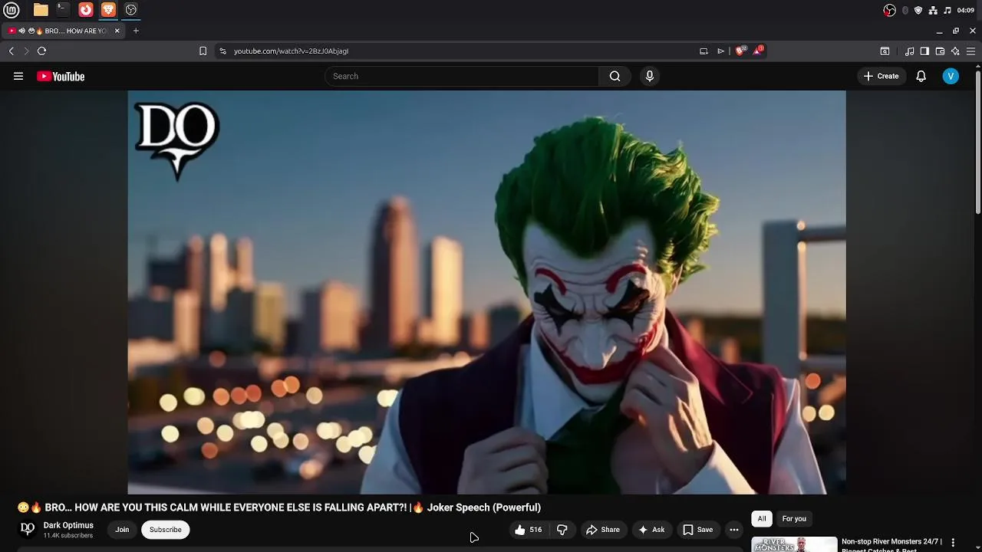The width and height of the screenshot is (982, 552).
Task: Like the video with thumbs up
Action: pos(529,530)
